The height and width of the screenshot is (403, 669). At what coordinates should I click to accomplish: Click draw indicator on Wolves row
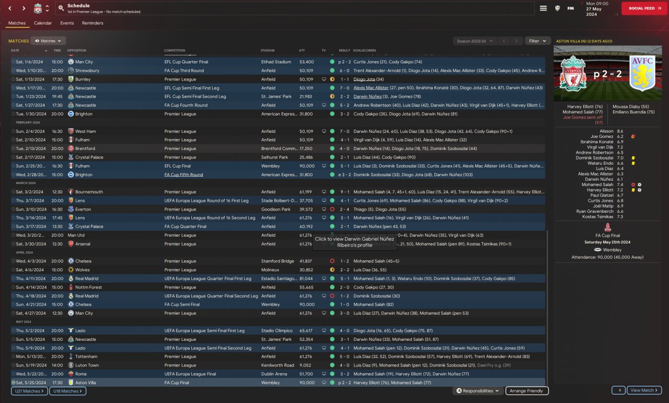point(332,270)
